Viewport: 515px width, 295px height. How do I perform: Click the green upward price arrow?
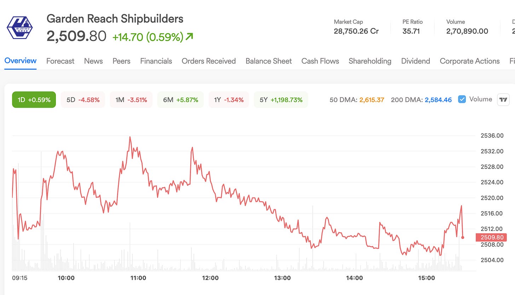point(189,36)
